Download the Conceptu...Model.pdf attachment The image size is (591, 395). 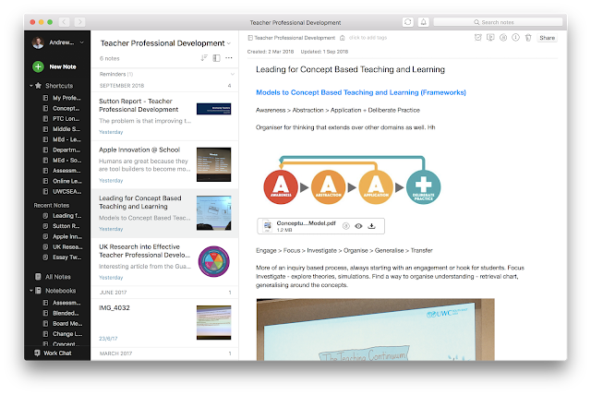[371, 226]
